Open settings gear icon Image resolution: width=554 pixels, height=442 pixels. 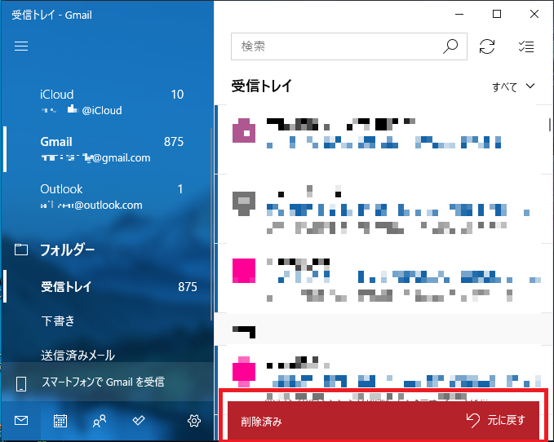tap(194, 421)
